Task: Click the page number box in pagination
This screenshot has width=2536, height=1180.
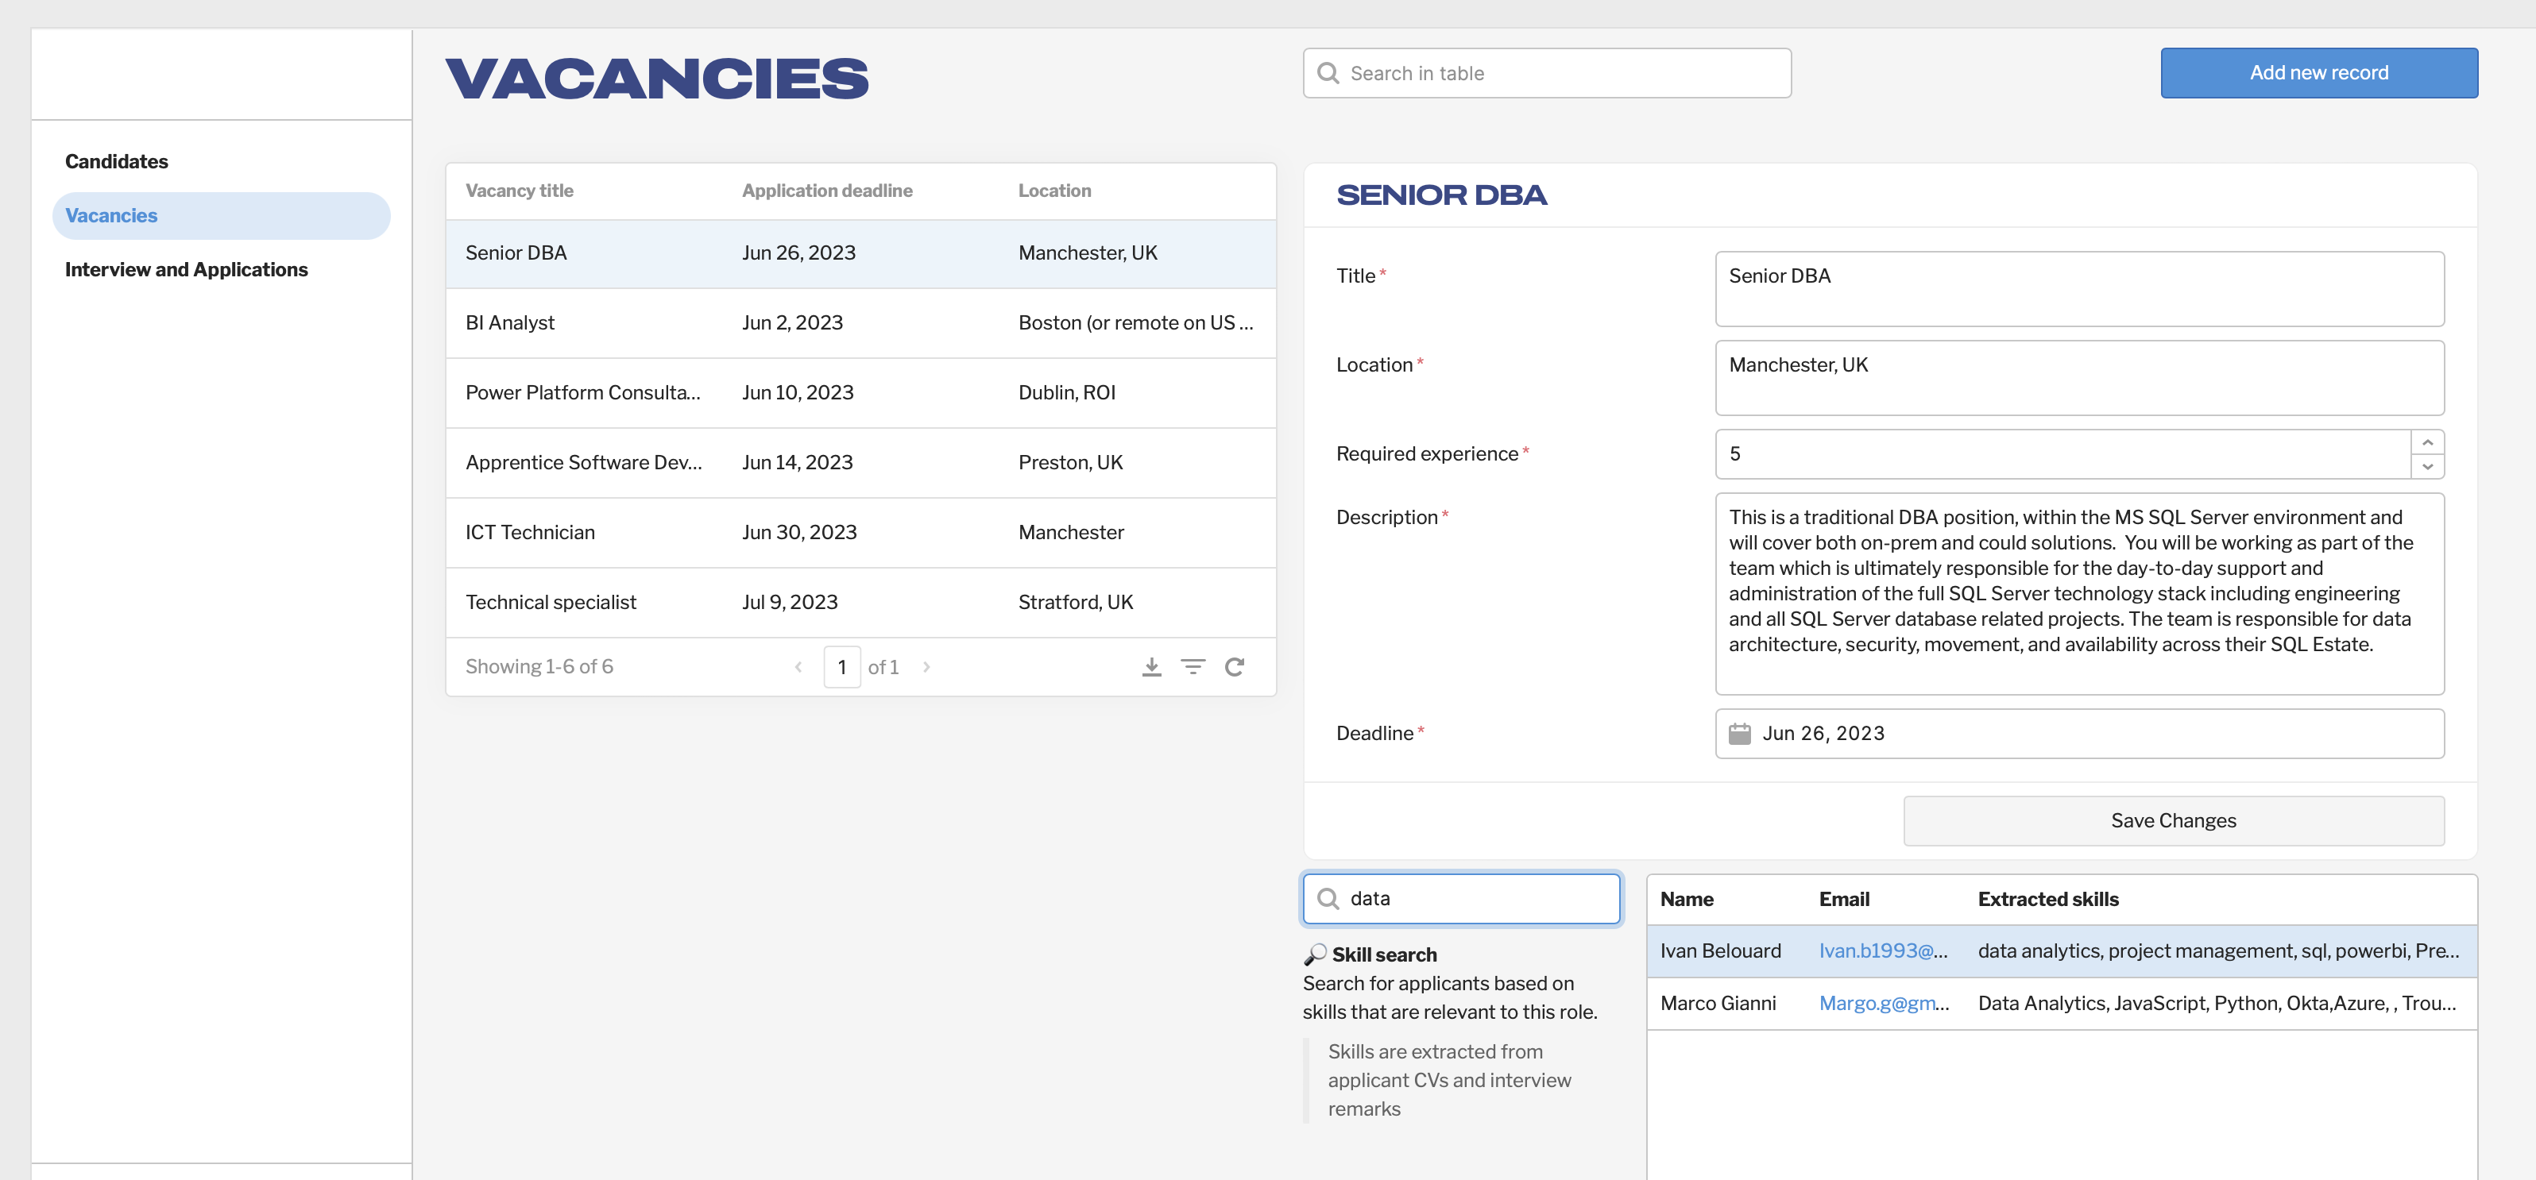Action: click(x=841, y=666)
